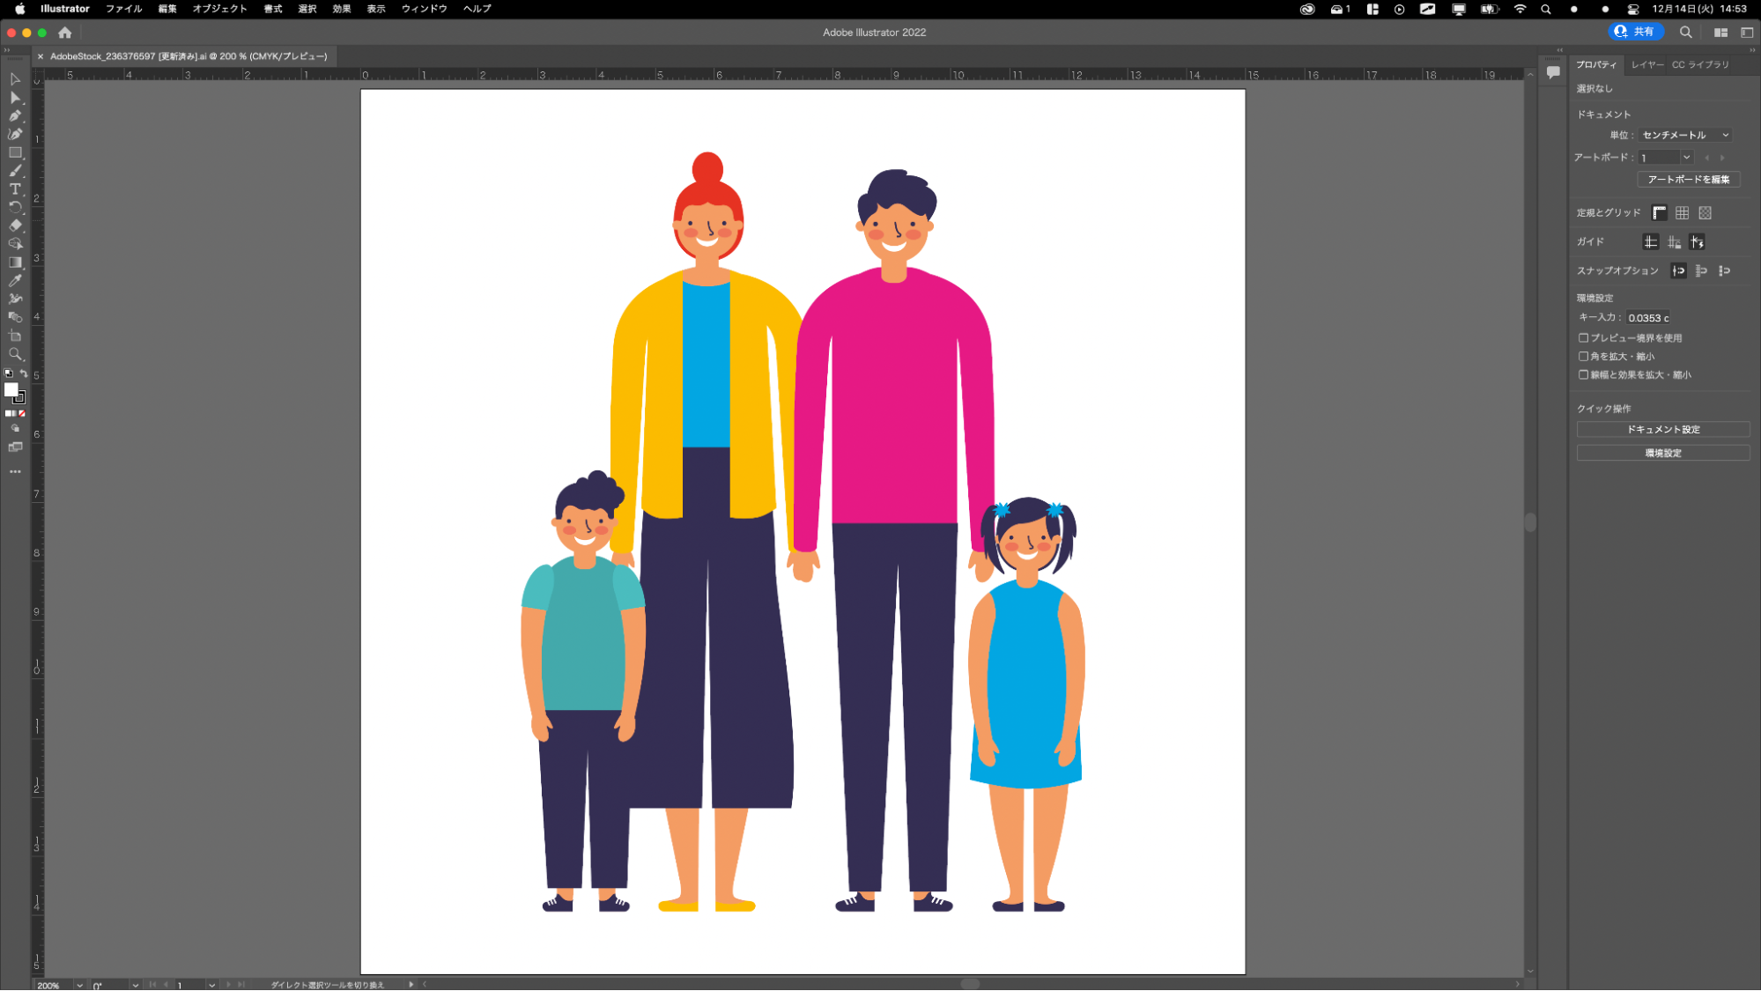Image resolution: width=1761 pixels, height=991 pixels.
Task: Toggle 線幅と効果を拡大・縮小 checkbox
Action: [1583, 375]
